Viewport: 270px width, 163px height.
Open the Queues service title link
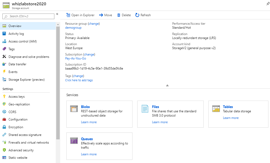point(87,139)
